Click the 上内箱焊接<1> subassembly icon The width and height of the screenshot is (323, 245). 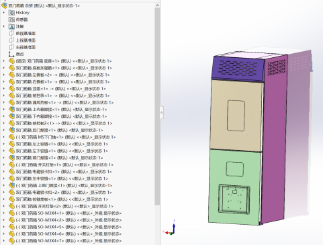click(11, 110)
